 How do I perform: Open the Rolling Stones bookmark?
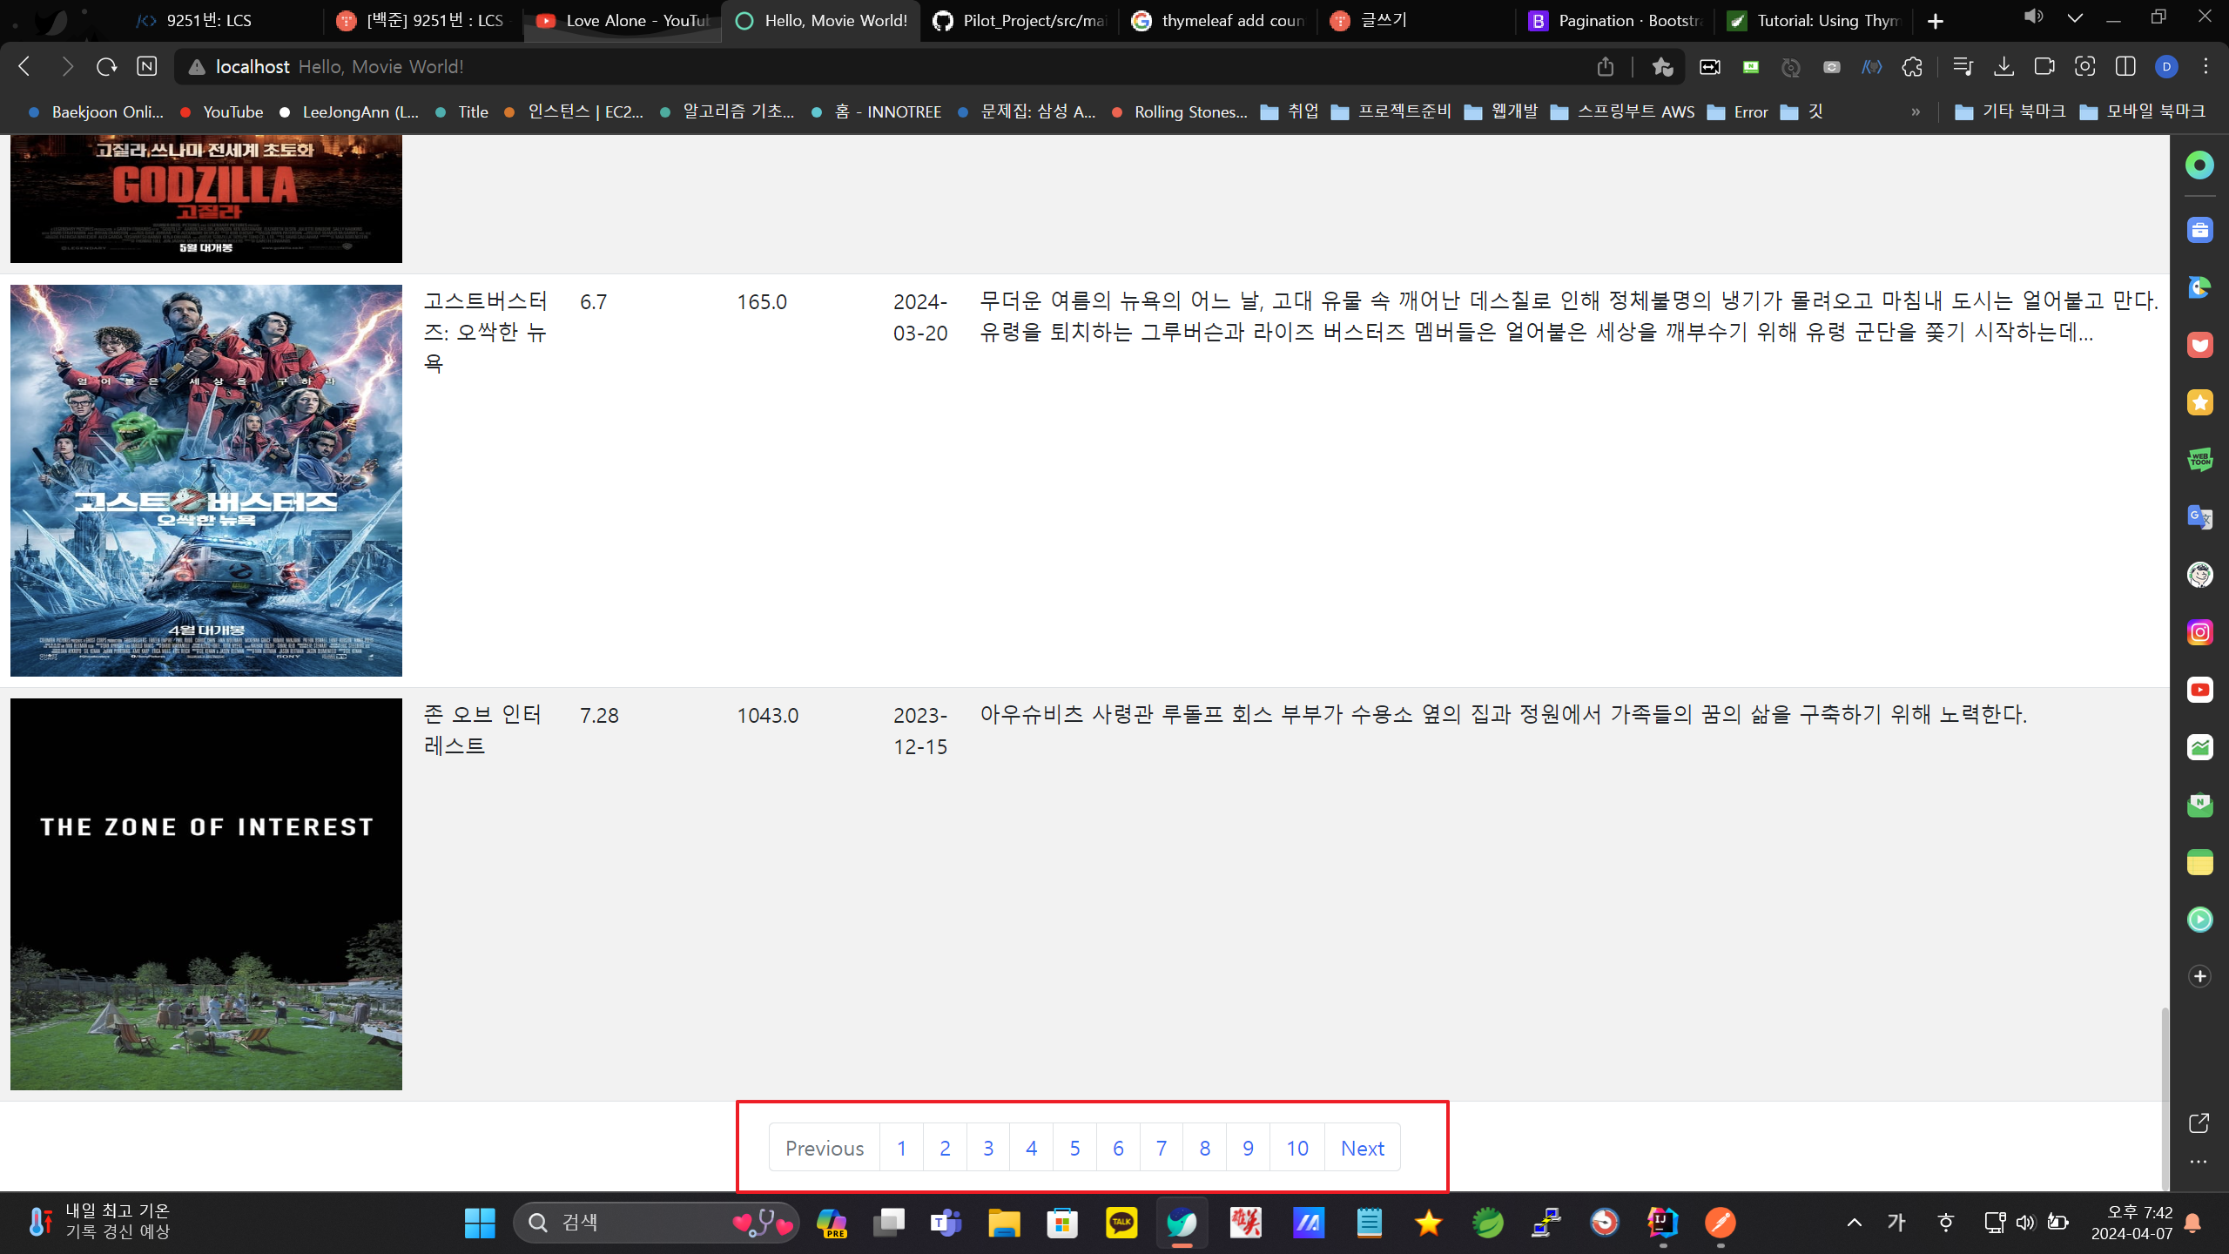tap(1179, 111)
